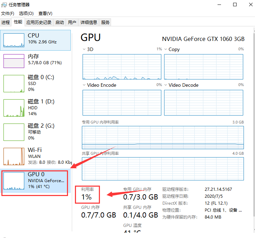Select 磁盘 2 (G:) removable disk
The image size is (255, 238).
click(14, 132)
